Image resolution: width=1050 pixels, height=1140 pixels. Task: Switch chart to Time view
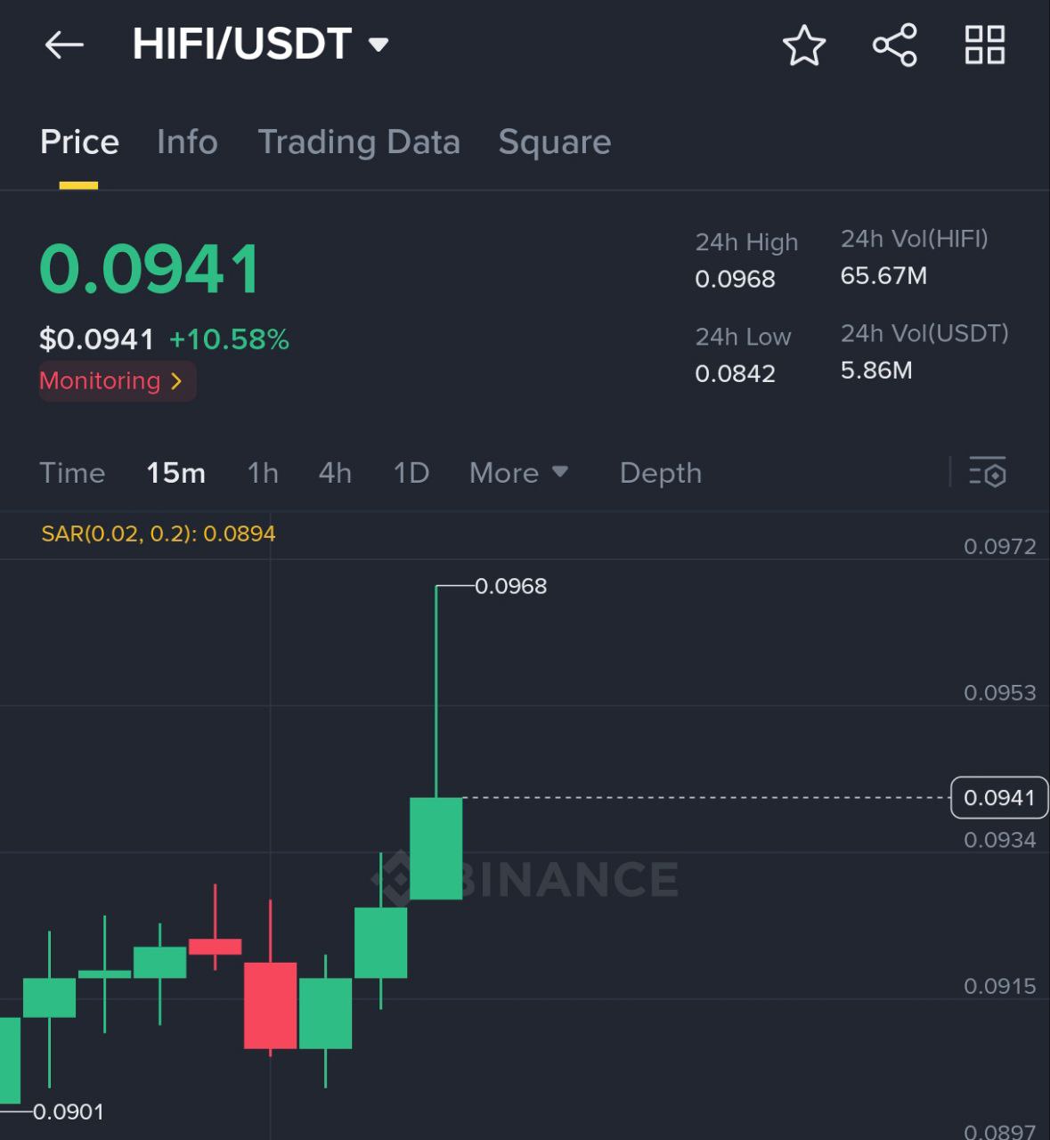coord(72,473)
